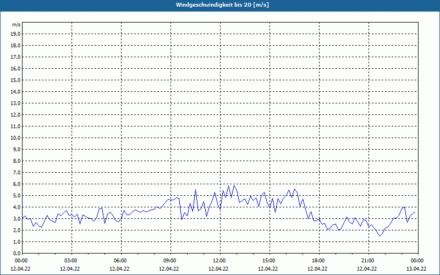Select the 12.04.22 date under 06:00
This screenshot has height=275, width=440.
[119, 268]
